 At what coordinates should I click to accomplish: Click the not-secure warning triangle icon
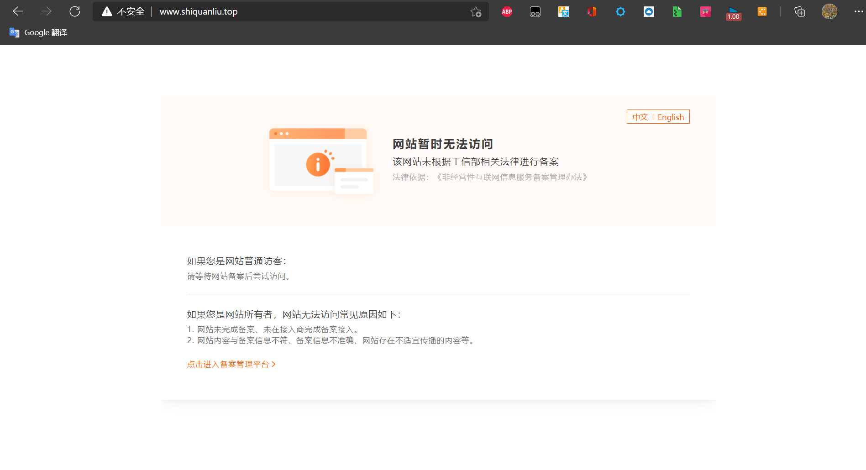[107, 11]
